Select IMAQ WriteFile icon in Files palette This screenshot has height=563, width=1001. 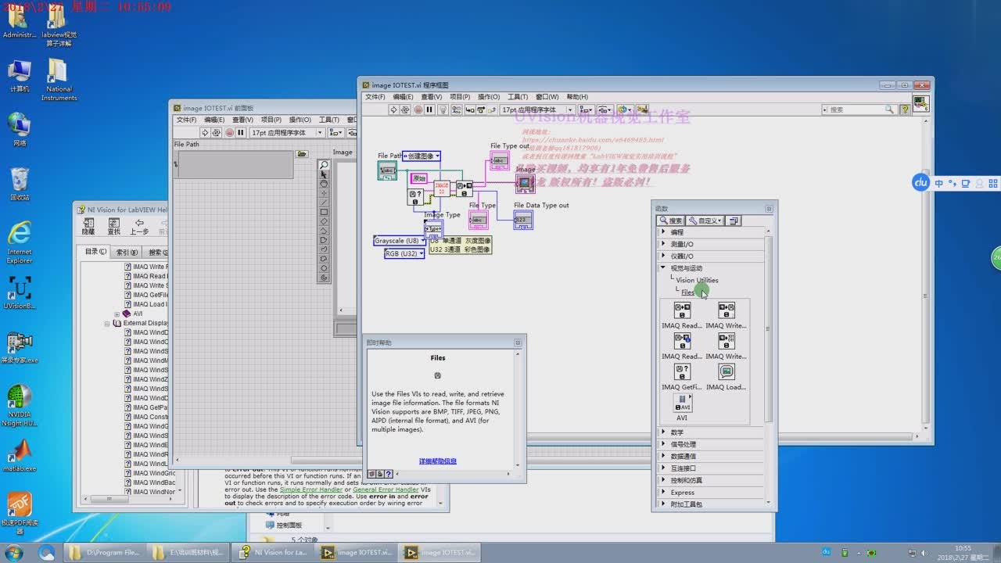click(x=727, y=310)
